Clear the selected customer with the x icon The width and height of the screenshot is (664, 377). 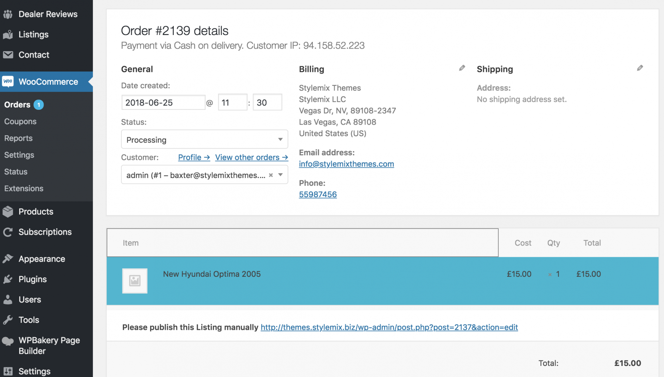271,175
